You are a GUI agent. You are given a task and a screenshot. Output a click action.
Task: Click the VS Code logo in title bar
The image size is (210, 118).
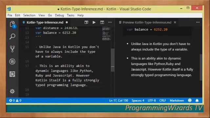pos(9,9)
